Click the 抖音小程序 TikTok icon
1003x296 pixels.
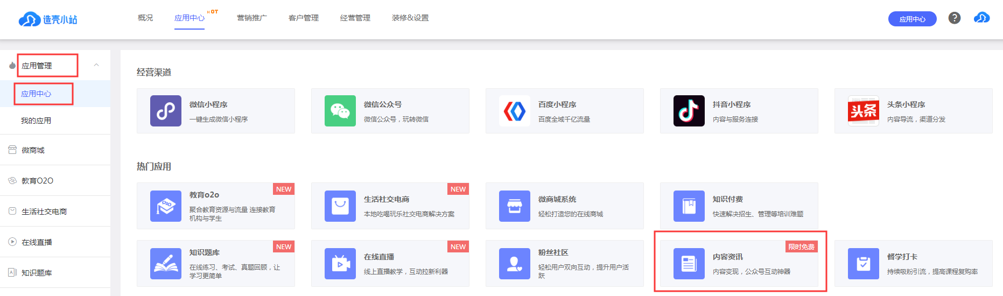689,111
